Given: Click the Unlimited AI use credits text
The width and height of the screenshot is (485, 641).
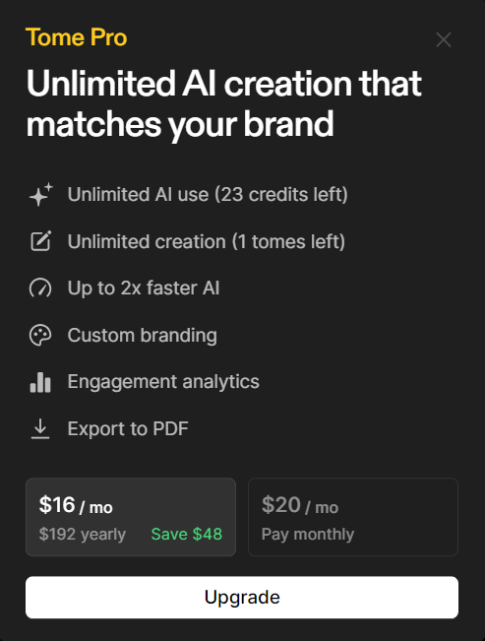Looking at the screenshot, I should pyautogui.click(x=208, y=195).
